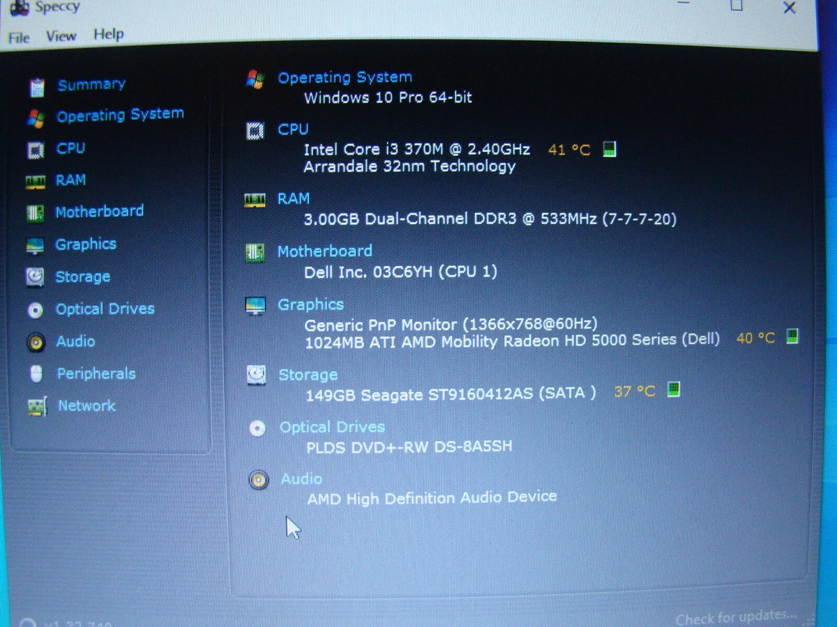The image size is (837, 627).
Task: Click the Peripherals mouse sidebar icon
Action: pyautogui.click(x=36, y=374)
